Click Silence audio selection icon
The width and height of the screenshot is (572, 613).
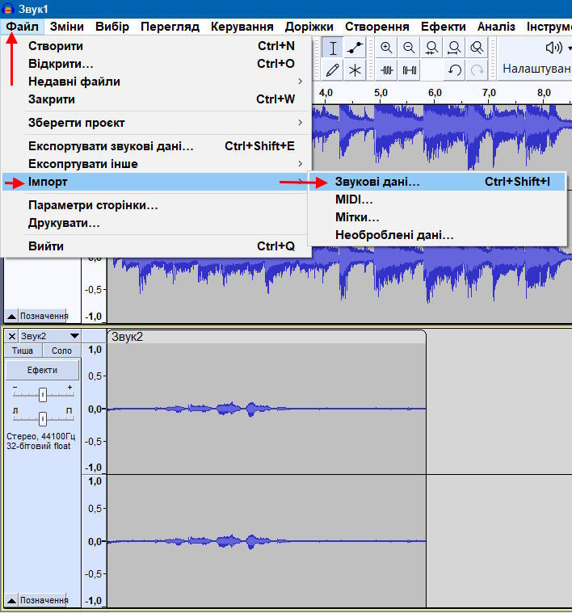pos(409,70)
